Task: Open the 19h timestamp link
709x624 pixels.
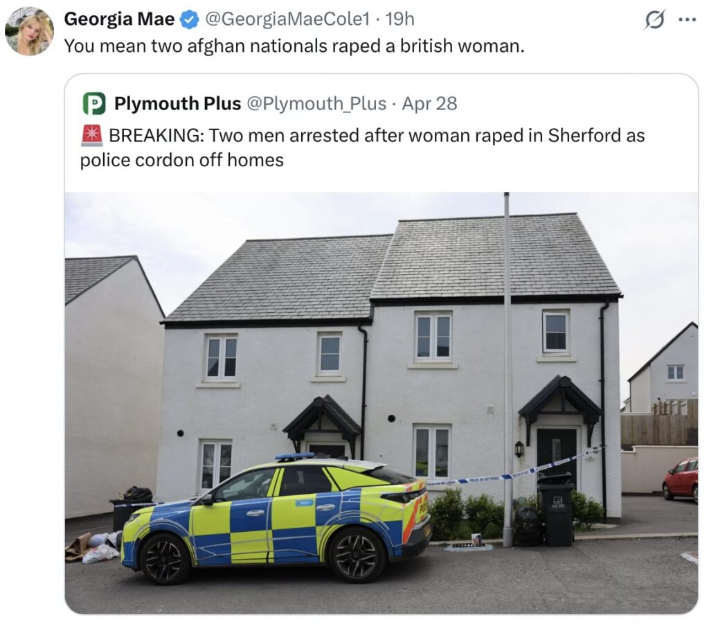Action: [400, 19]
